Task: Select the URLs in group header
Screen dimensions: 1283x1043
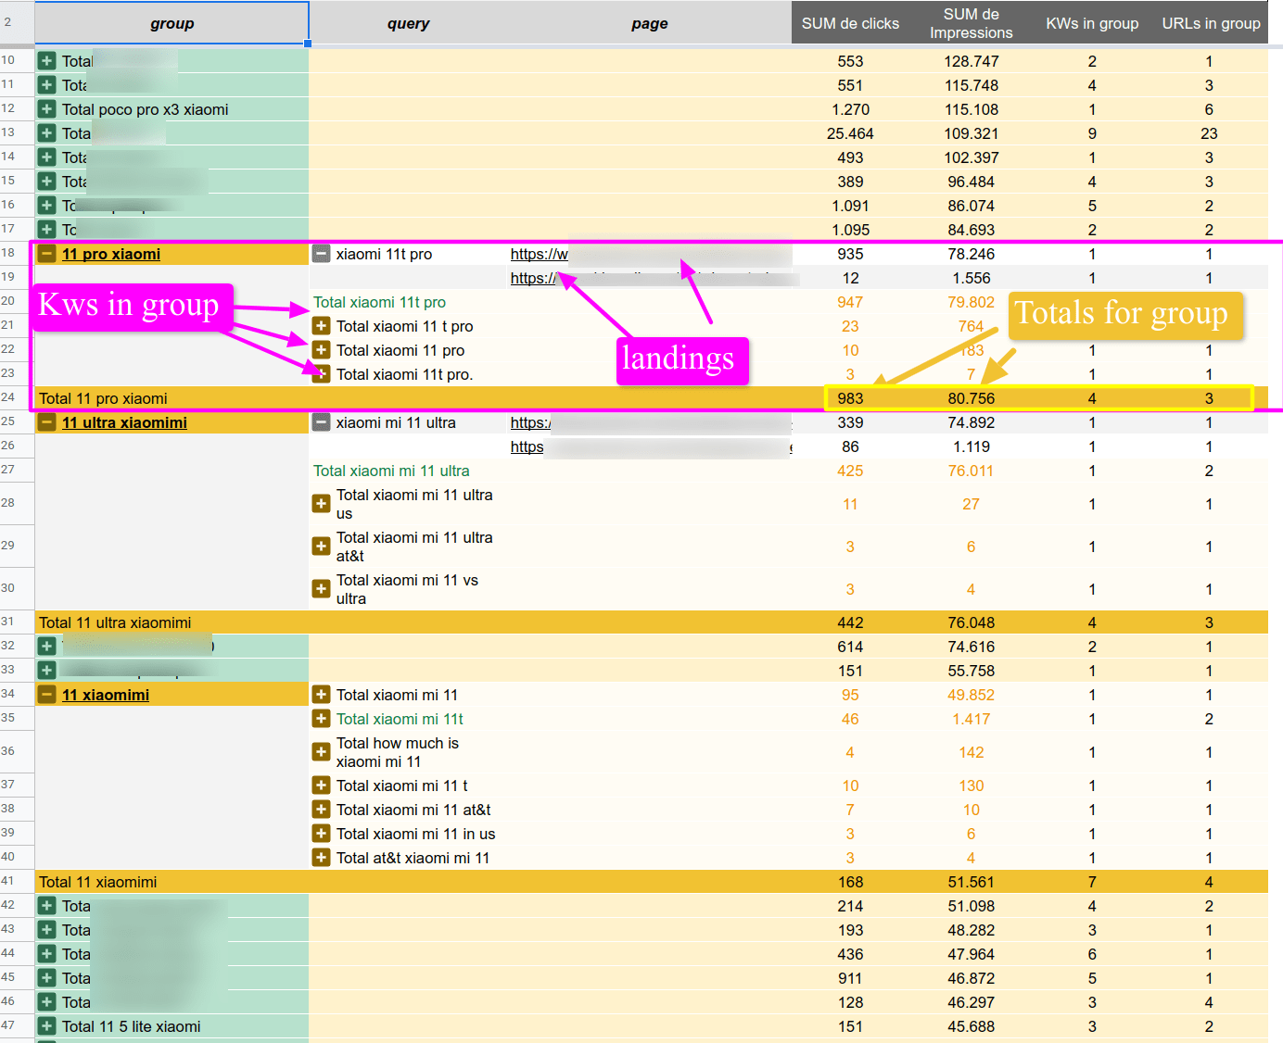Action: pos(1211,23)
